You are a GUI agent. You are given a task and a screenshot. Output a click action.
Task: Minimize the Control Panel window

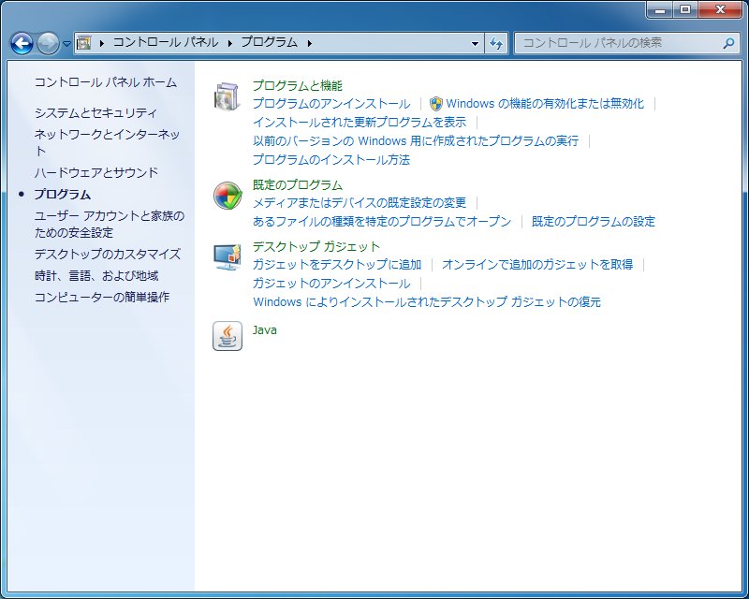coord(660,9)
